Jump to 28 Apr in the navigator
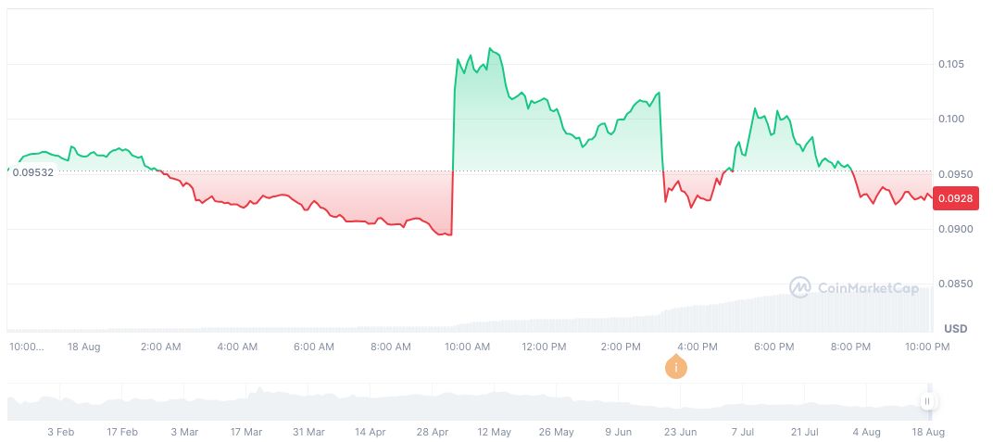993x442 pixels. tap(432, 432)
